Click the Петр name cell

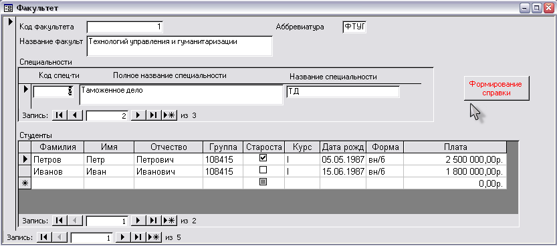click(x=109, y=159)
